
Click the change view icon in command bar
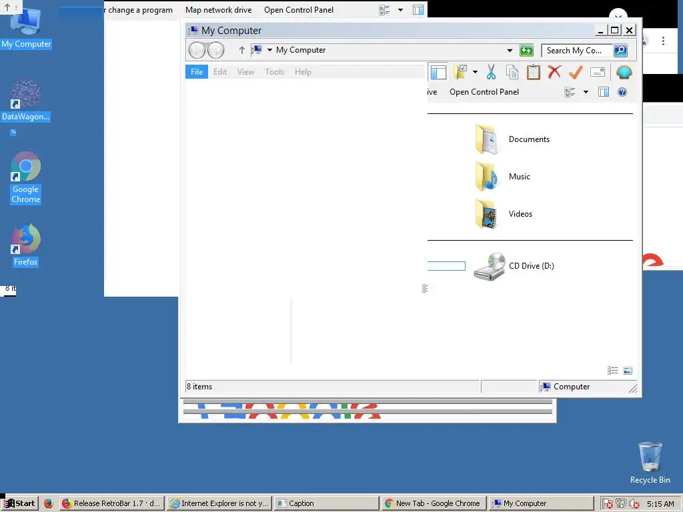point(570,92)
